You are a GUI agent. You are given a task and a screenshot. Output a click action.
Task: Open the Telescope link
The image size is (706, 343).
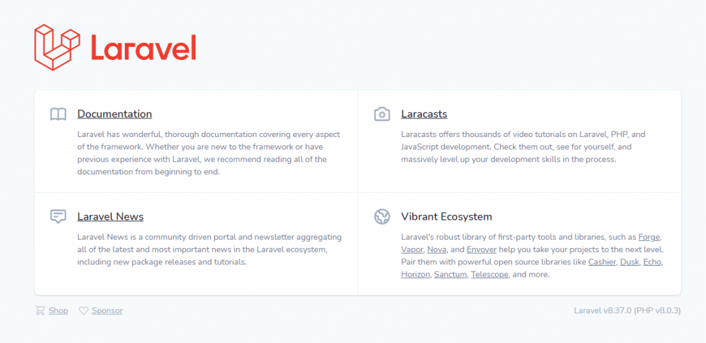(x=490, y=275)
